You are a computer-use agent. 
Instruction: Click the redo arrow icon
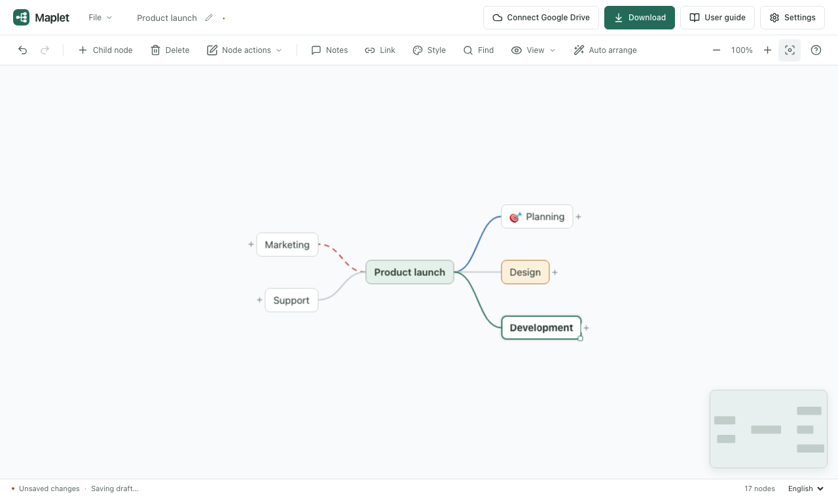coord(45,50)
